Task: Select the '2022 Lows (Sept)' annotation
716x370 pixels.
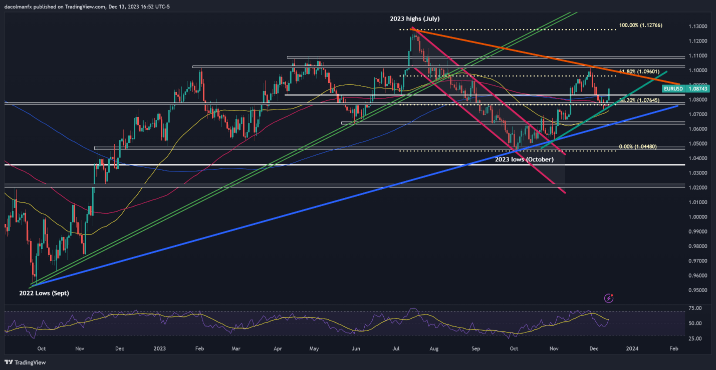Action: [x=44, y=293]
